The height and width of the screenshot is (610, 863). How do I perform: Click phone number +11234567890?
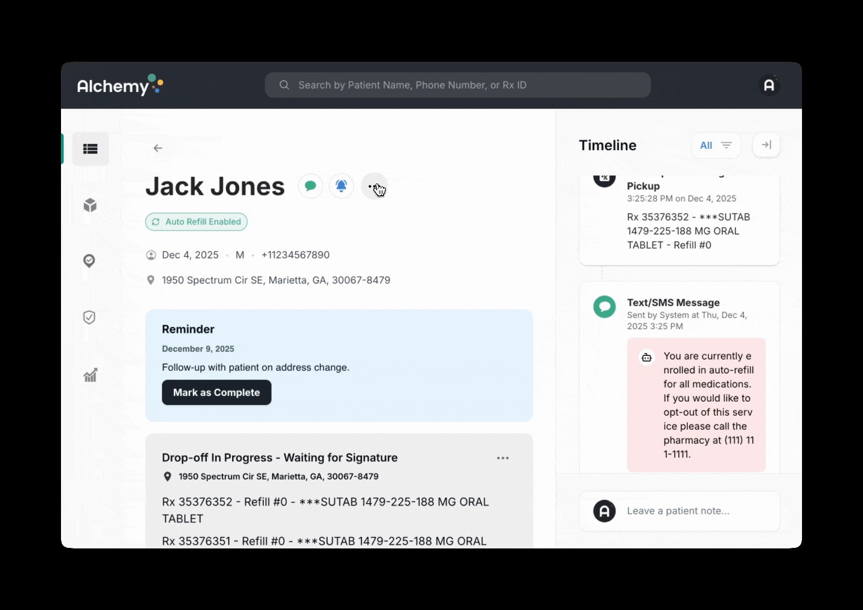click(x=295, y=255)
